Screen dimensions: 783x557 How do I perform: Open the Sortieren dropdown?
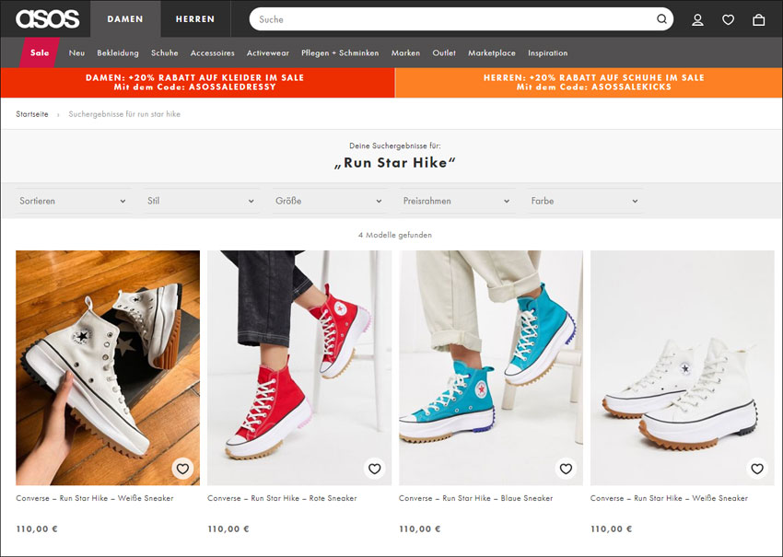[x=73, y=201]
